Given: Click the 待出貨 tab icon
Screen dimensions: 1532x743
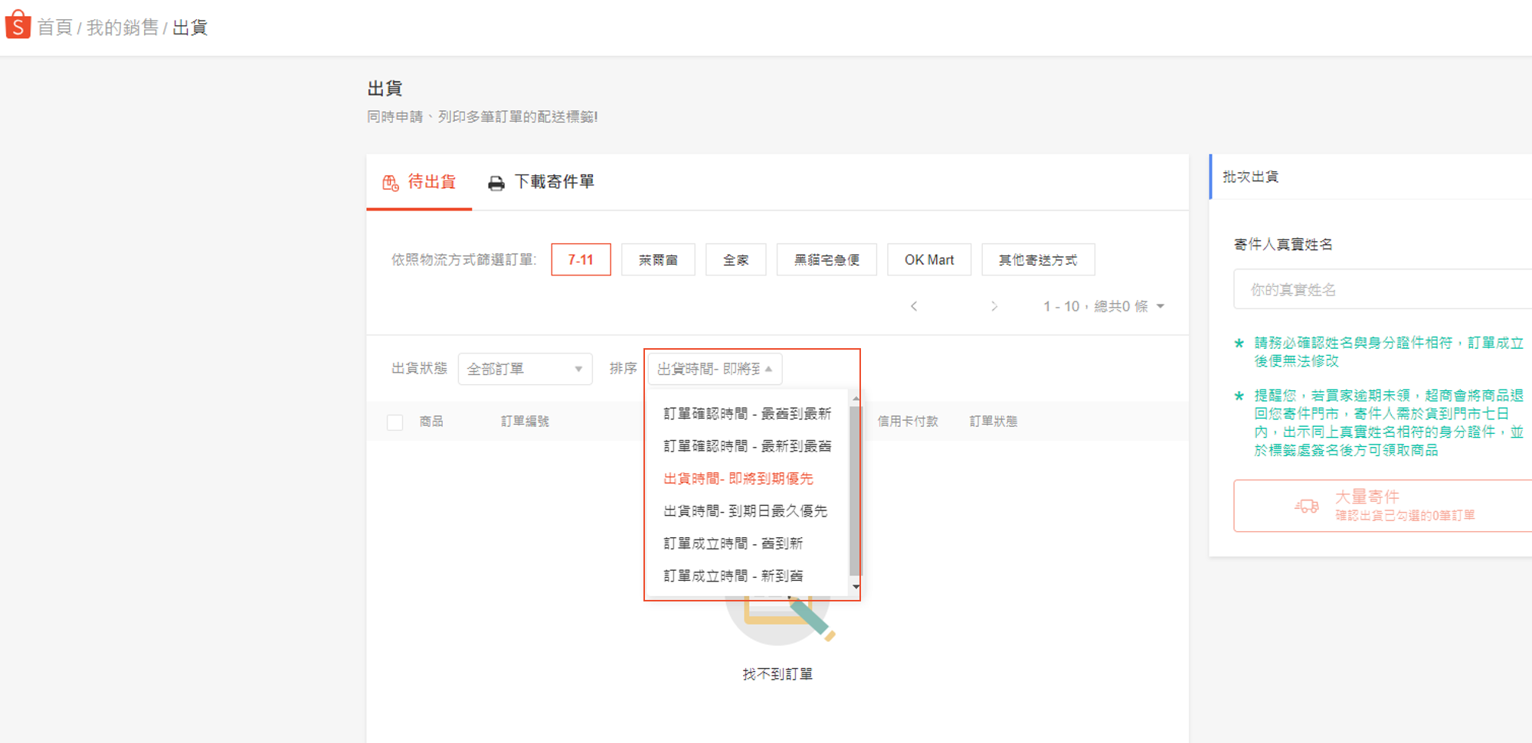Looking at the screenshot, I should pos(391,183).
